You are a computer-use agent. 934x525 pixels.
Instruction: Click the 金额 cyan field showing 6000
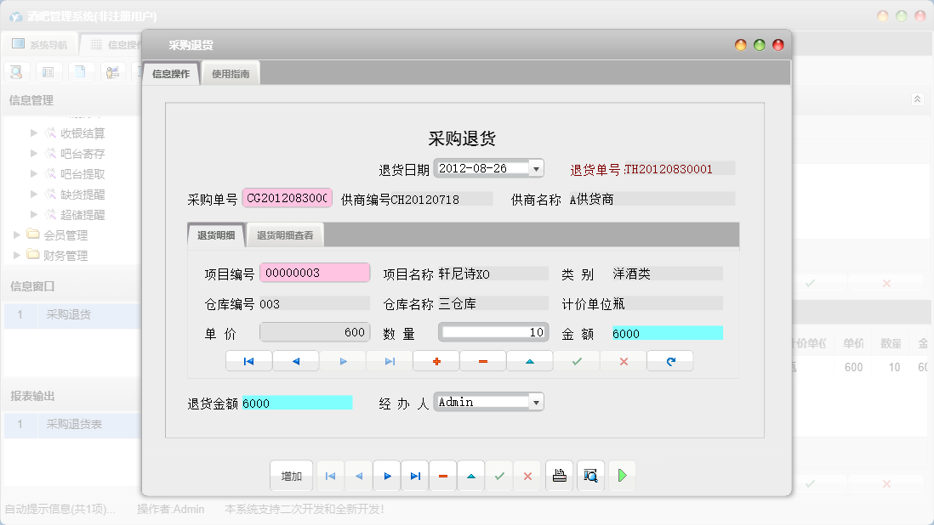(x=667, y=334)
